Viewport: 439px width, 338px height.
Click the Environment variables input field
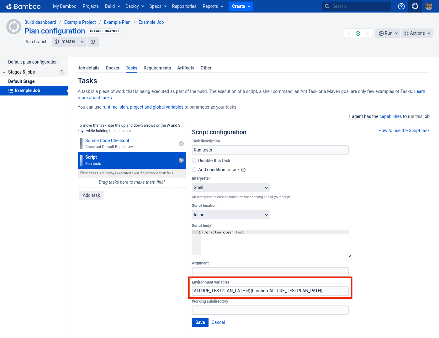(270, 291)
